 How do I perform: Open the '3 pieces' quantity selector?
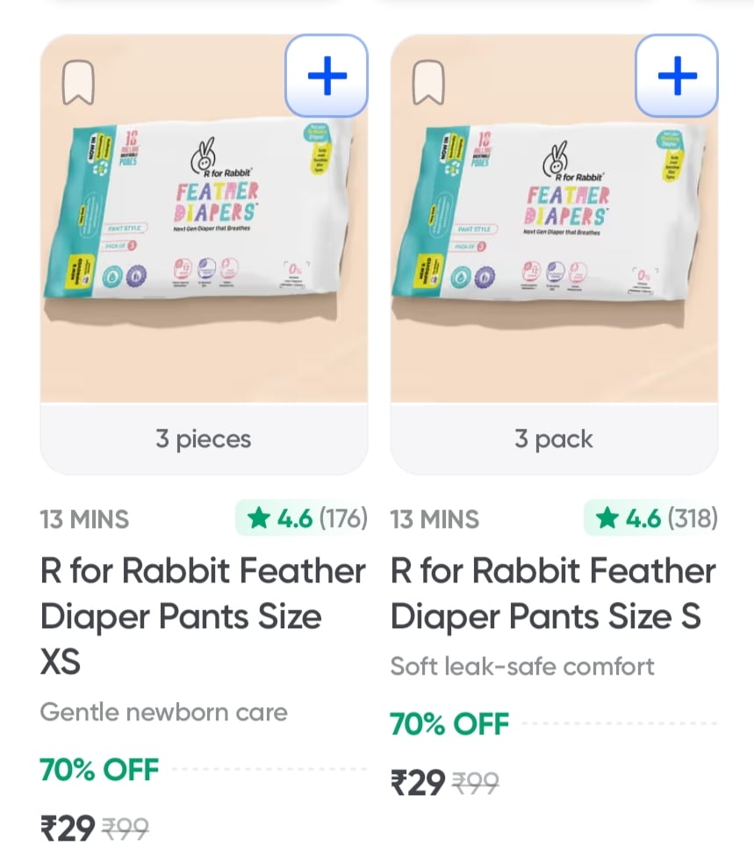point(204,439)
